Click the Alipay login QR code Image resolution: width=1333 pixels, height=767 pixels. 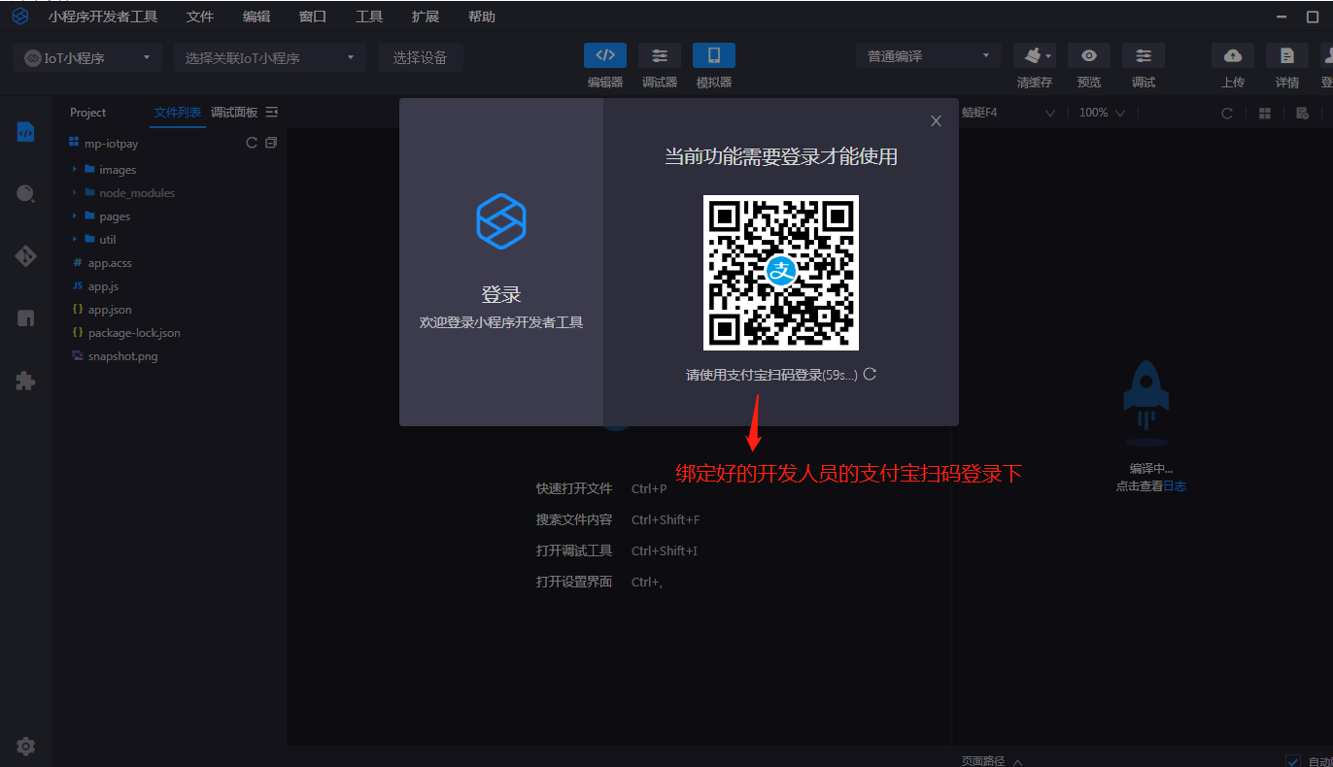pyautogui.click(x=781, y=273)
